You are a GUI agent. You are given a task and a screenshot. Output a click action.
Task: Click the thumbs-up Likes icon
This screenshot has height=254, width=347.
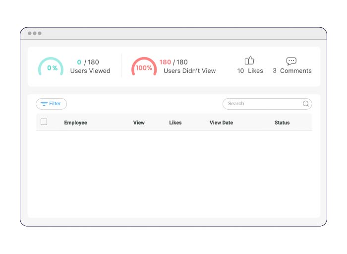pyautogui.click(x=249, y=60)
